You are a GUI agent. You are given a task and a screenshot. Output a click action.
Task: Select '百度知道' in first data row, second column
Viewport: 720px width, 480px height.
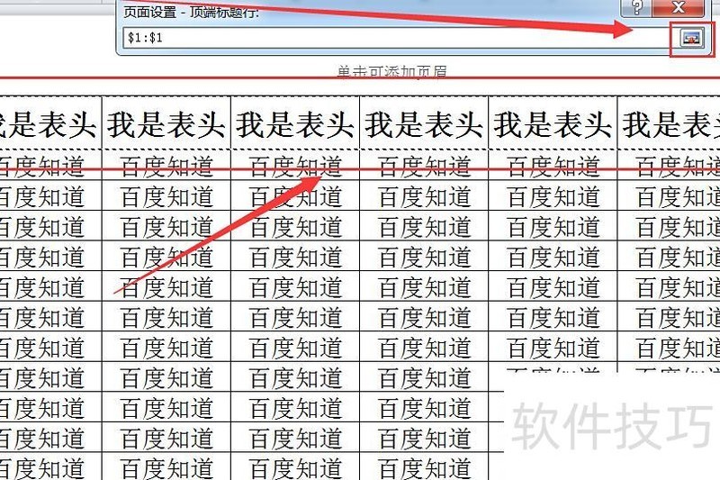pos(166,166)
